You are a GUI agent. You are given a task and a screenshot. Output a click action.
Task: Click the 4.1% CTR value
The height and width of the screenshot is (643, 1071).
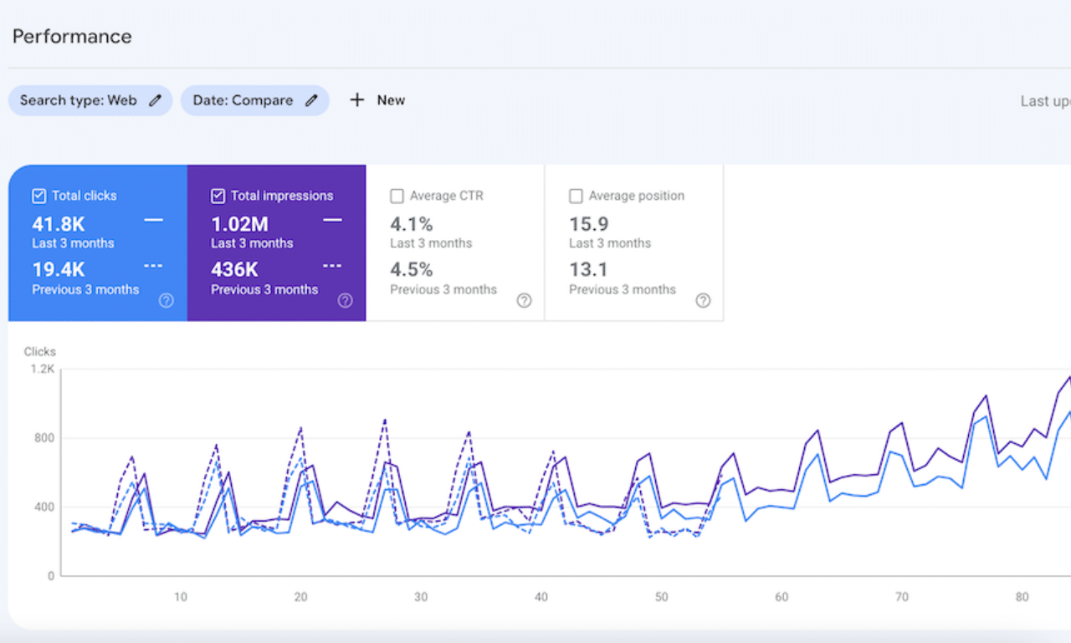(x=412, y=224)
